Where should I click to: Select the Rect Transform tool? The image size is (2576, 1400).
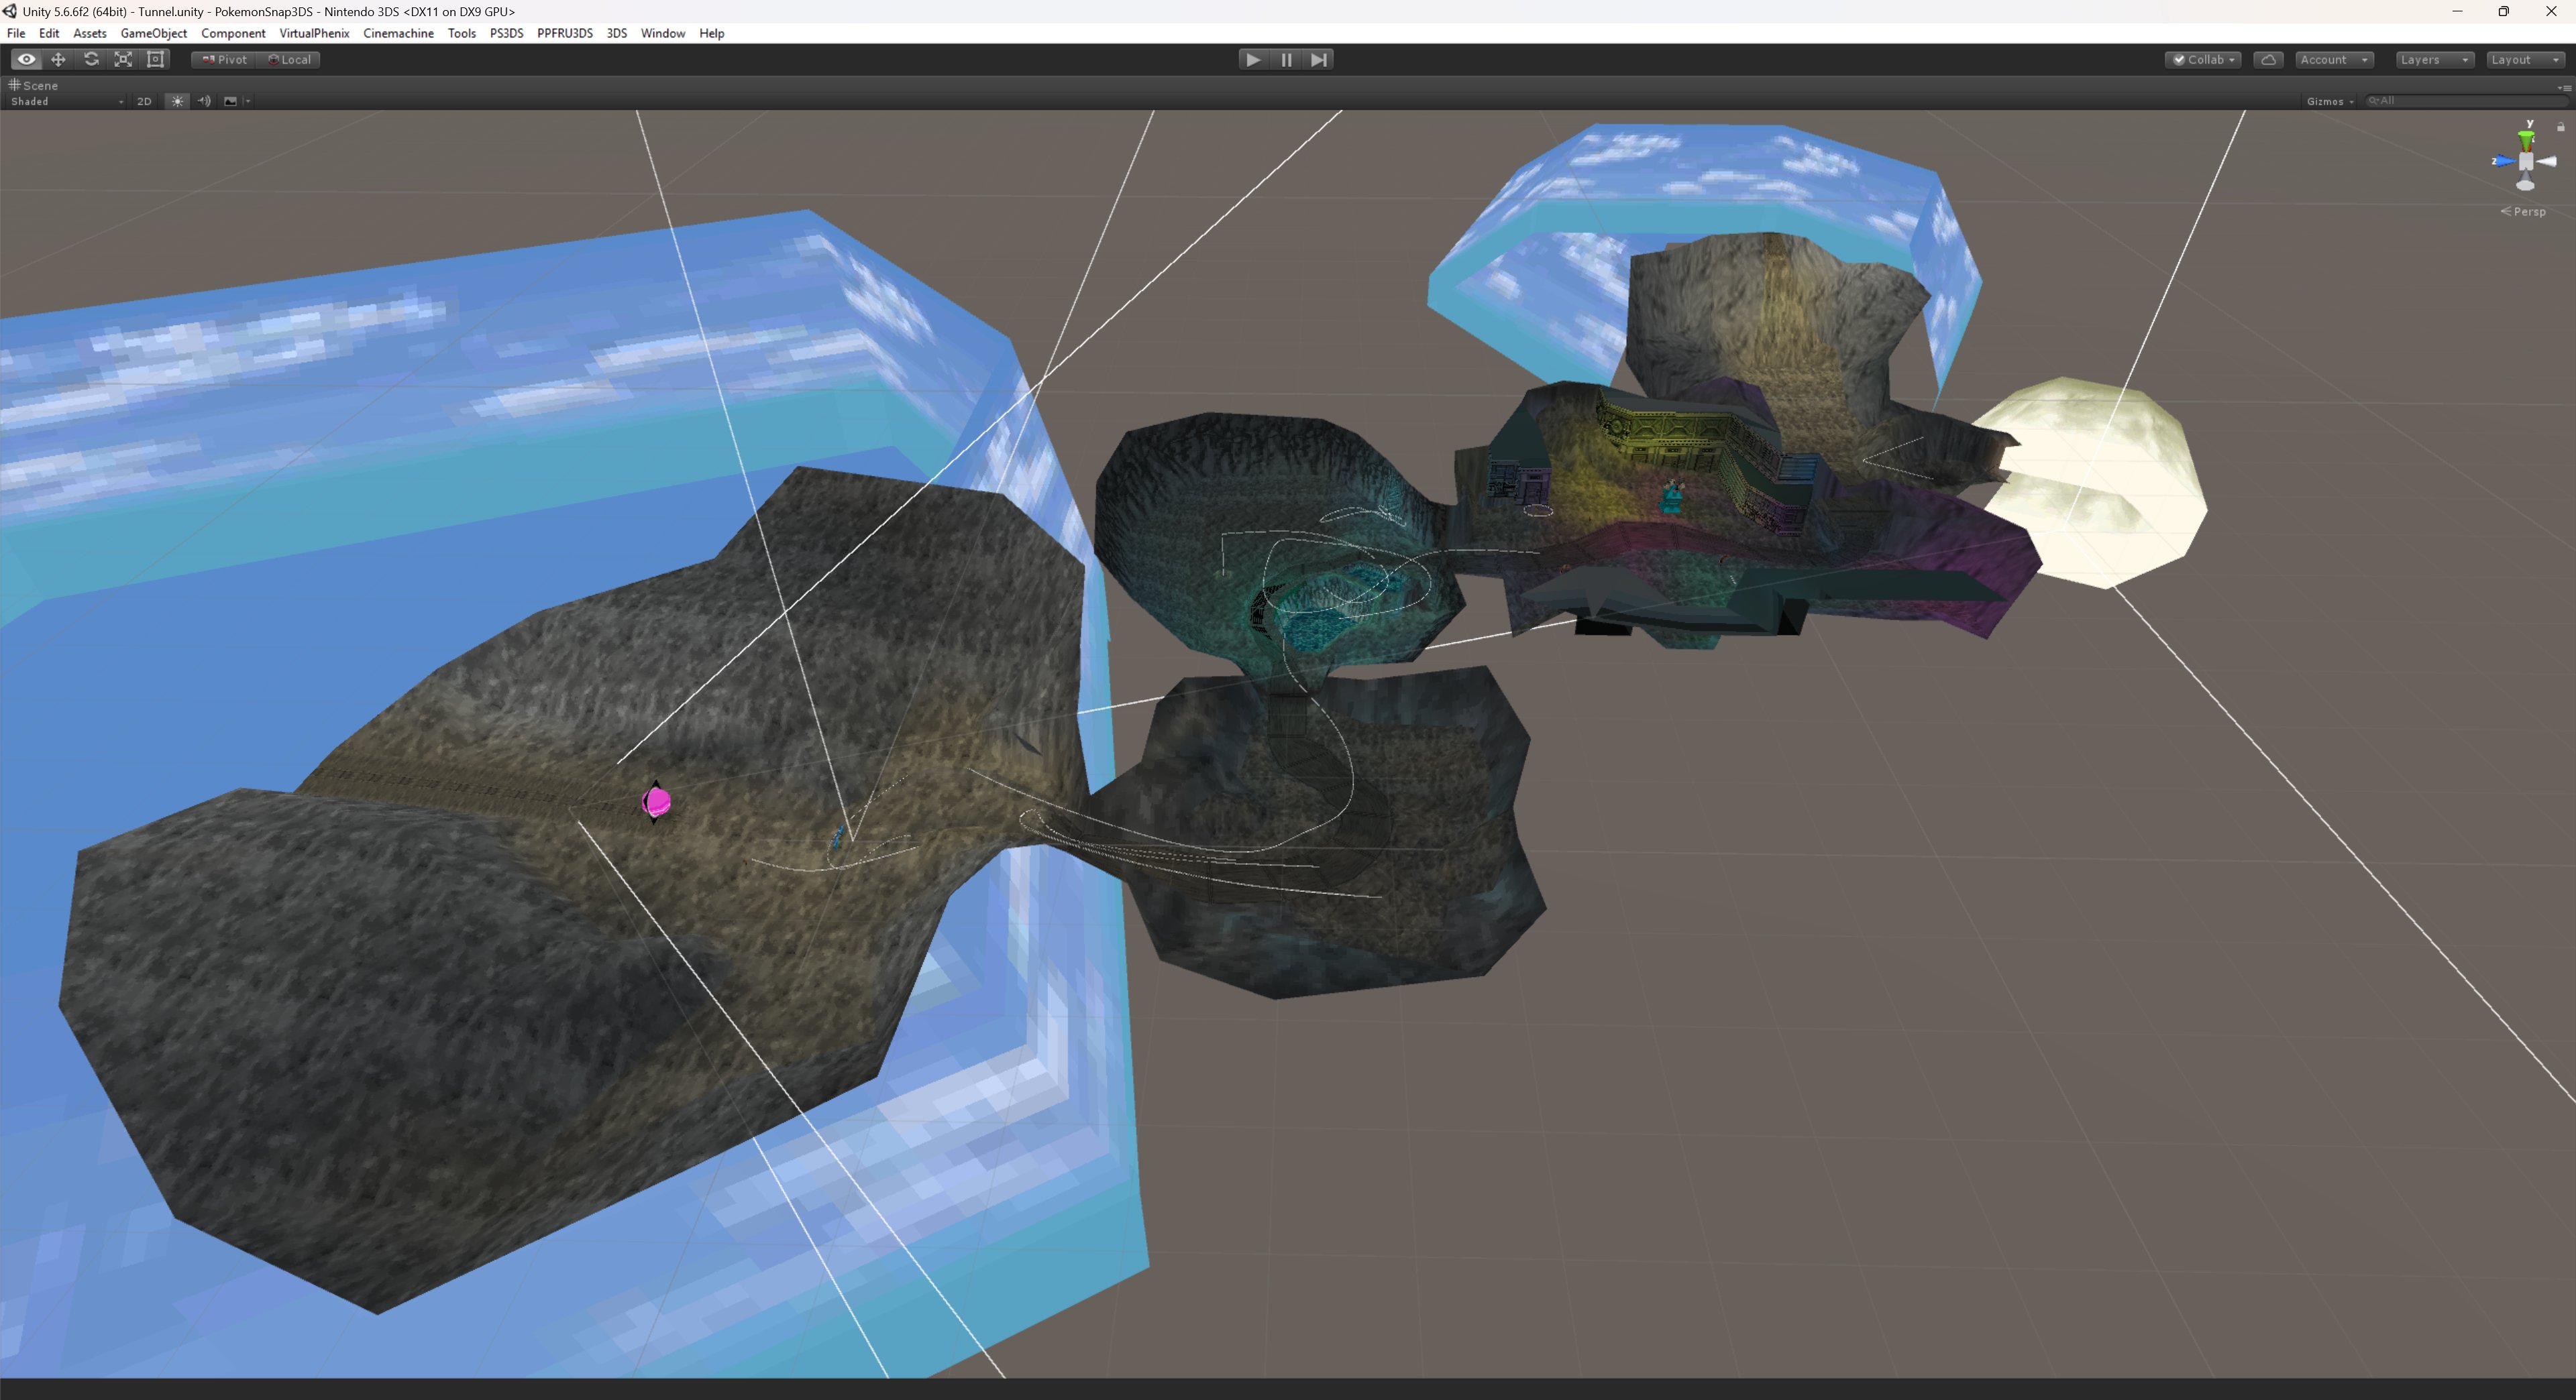tap(156, 60)
